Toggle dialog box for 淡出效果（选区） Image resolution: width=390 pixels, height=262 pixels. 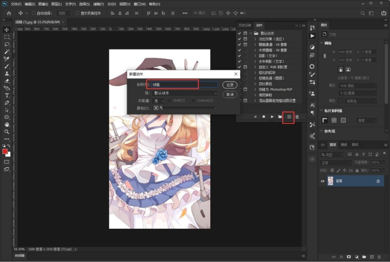[245, 39]
